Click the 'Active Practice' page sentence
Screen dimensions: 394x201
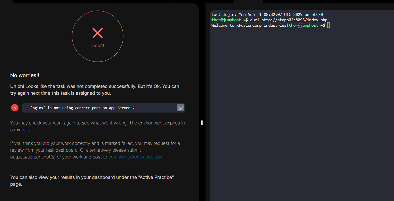click(92, 181)
